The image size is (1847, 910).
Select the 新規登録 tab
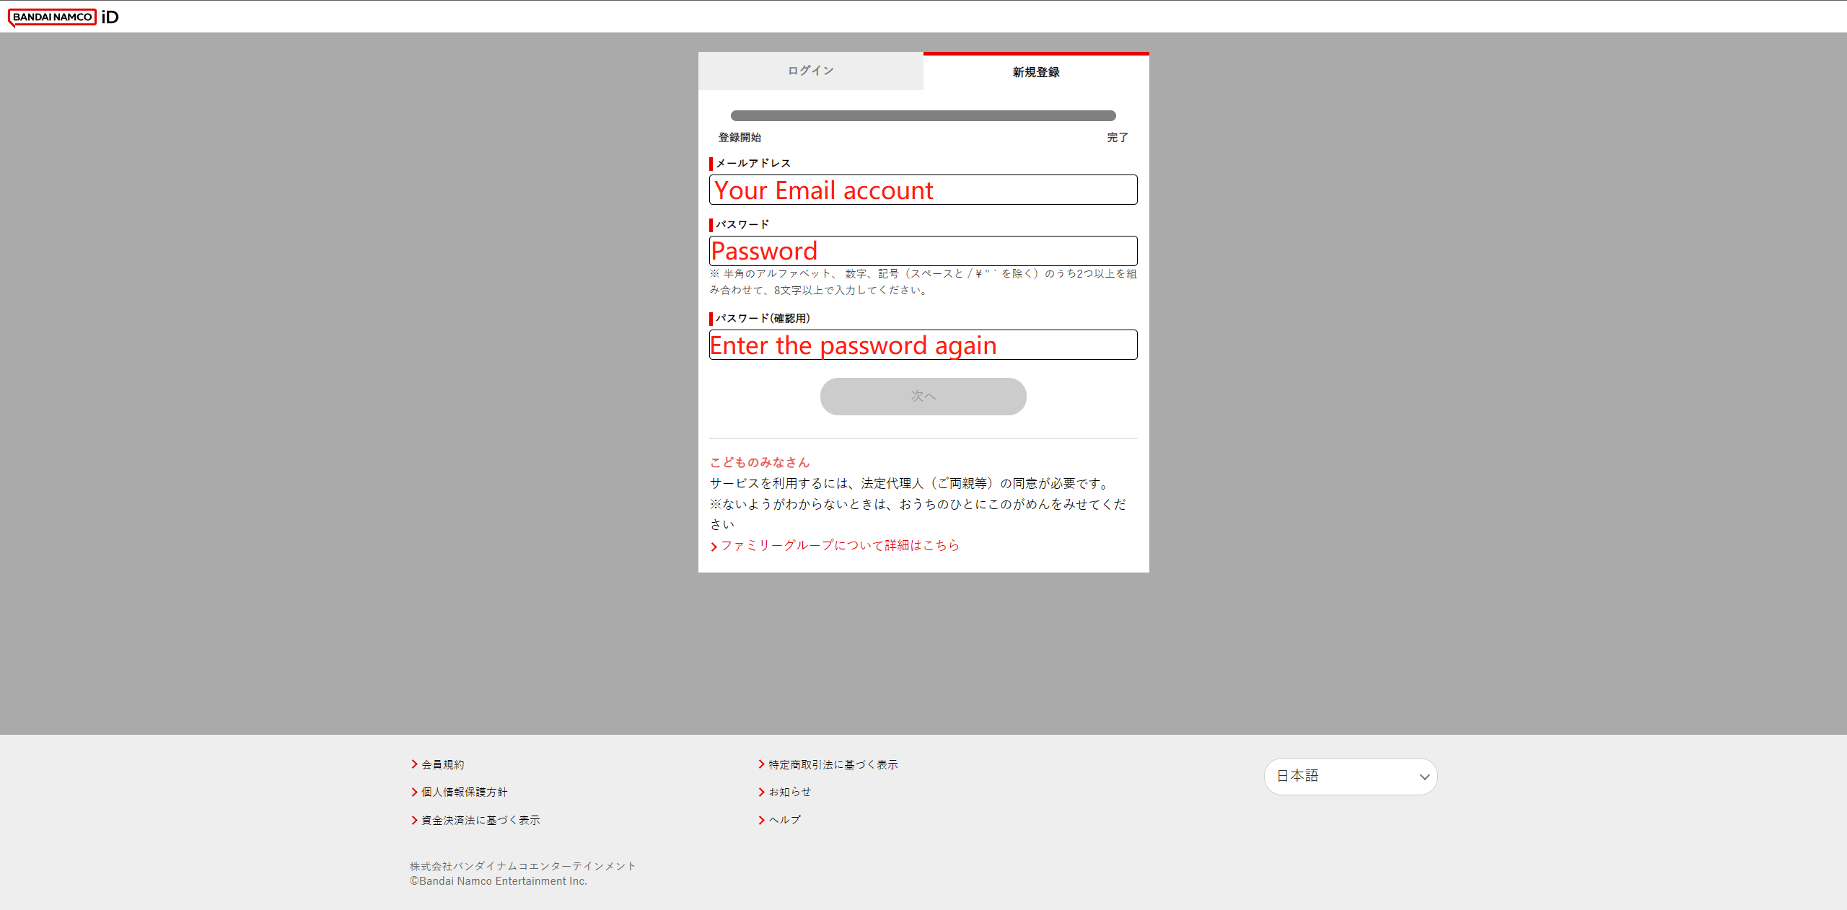click(x=1035, y=72)
